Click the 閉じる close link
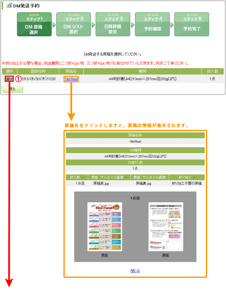 [x=135, y=271]
